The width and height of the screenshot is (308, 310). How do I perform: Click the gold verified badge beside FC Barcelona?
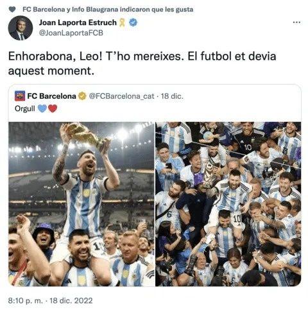(82, 96)
